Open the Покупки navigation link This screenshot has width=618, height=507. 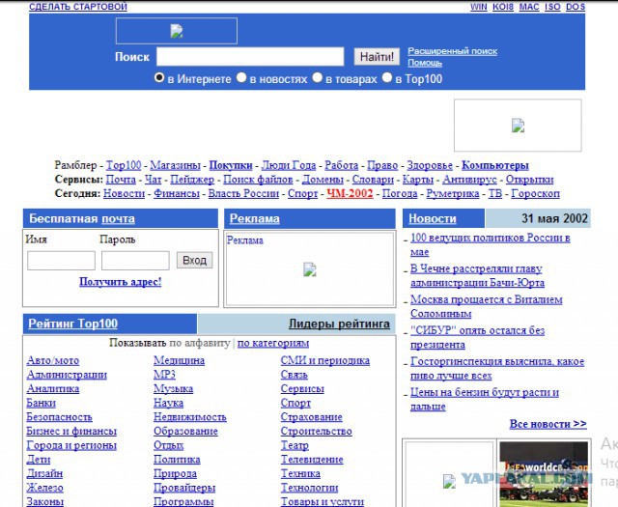(x=231, y=165)
